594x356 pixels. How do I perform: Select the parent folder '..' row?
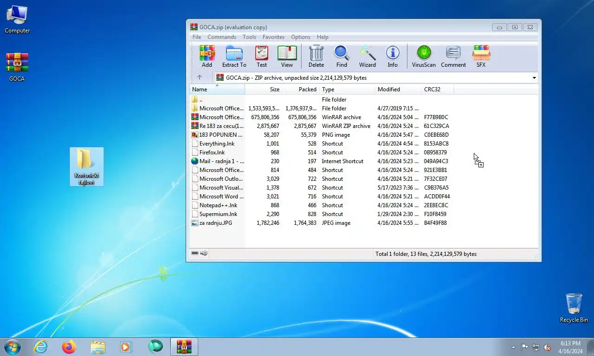(364, 99)
